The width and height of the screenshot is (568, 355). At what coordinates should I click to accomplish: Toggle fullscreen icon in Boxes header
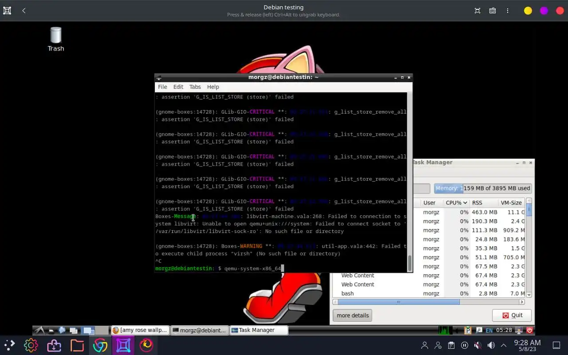point(477,11)
